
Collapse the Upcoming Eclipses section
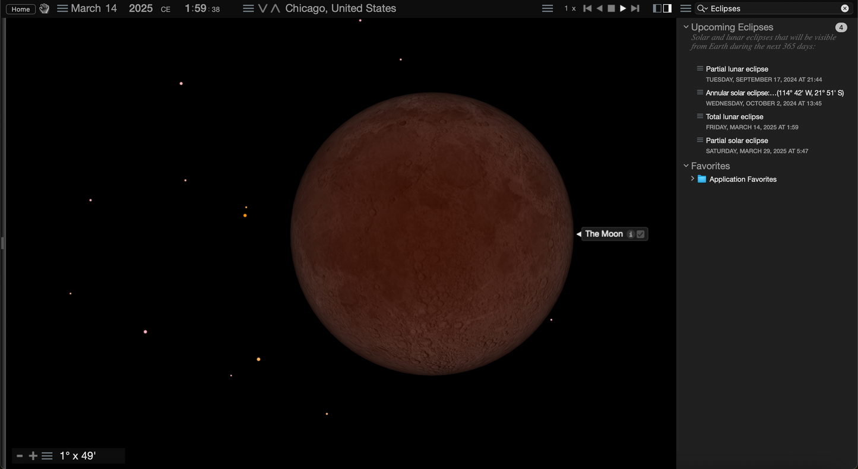pyautogui.click(x=686, y=27)
